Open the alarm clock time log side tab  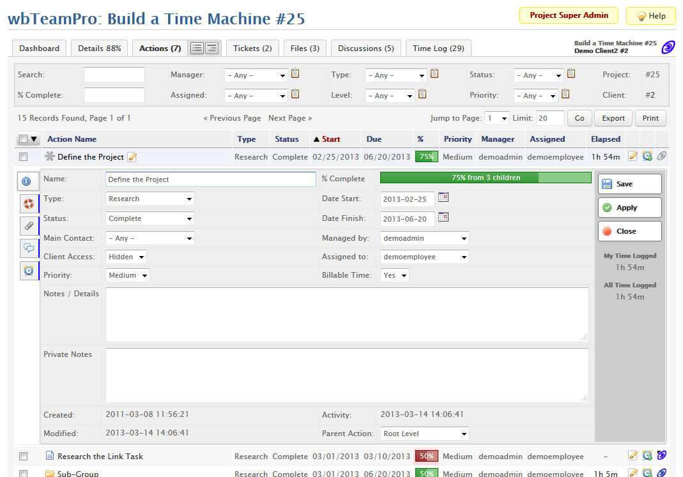[28, 271]
